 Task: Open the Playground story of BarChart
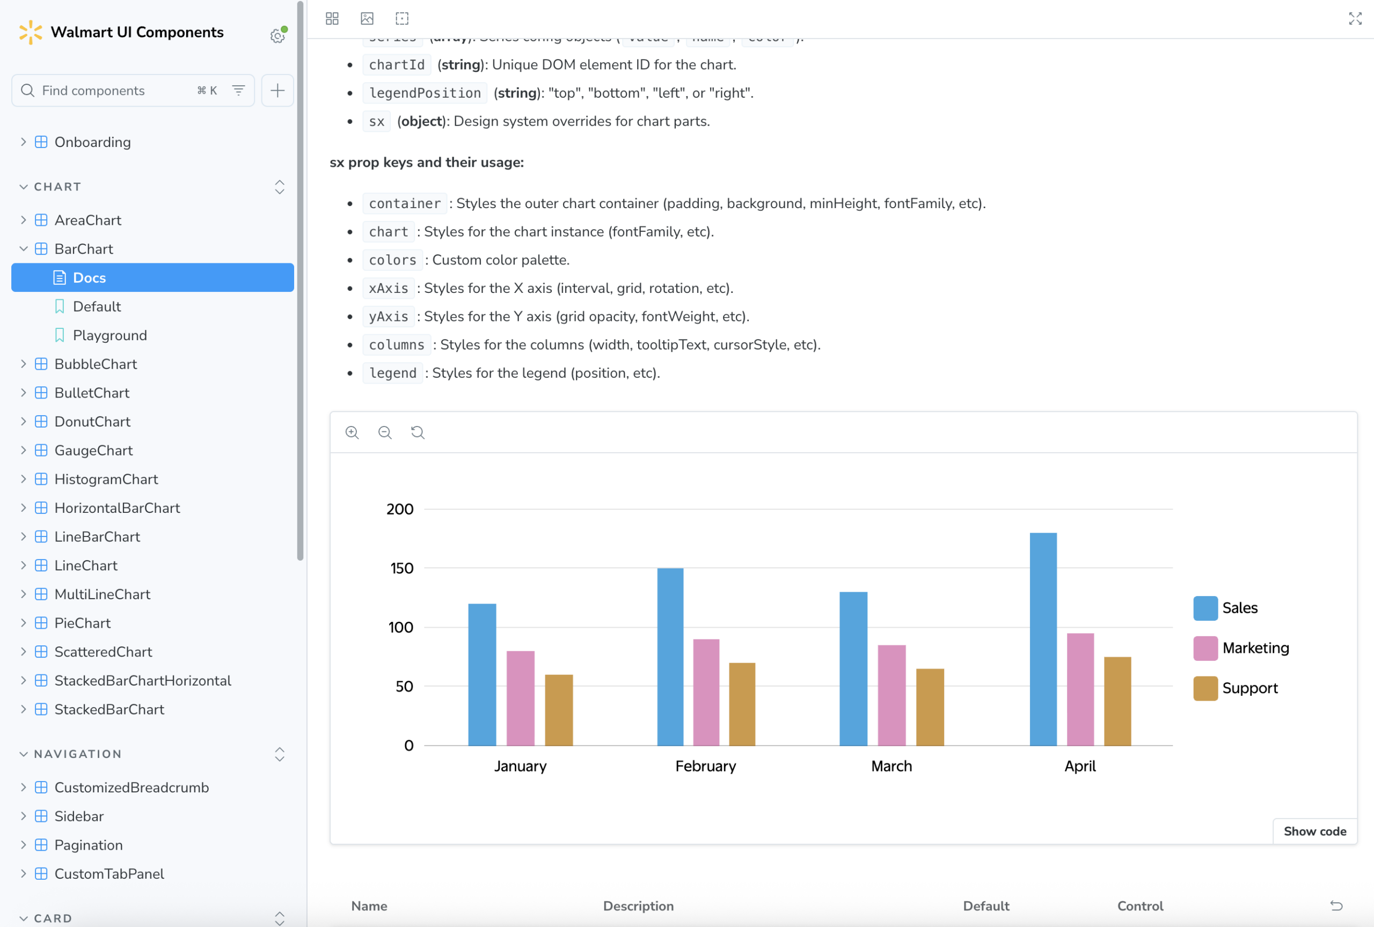point(109,335)
